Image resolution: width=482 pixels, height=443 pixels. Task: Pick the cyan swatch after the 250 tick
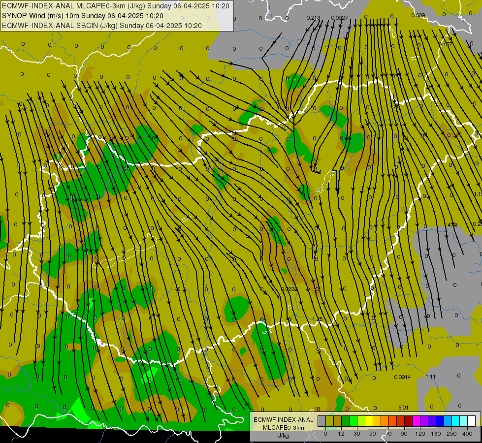(x=455, y=421)
